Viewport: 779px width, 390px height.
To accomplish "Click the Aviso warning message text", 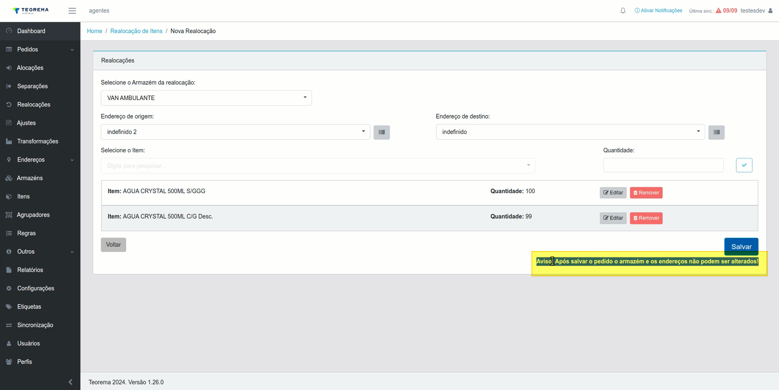I will [x=647, y=262].
